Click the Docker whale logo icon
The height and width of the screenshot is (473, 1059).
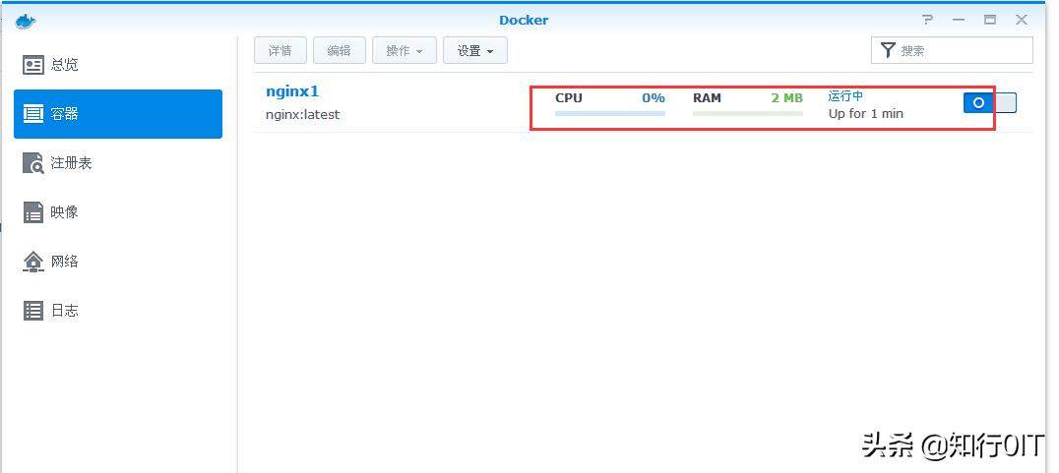pyautogui.click(x=25, y=21)
